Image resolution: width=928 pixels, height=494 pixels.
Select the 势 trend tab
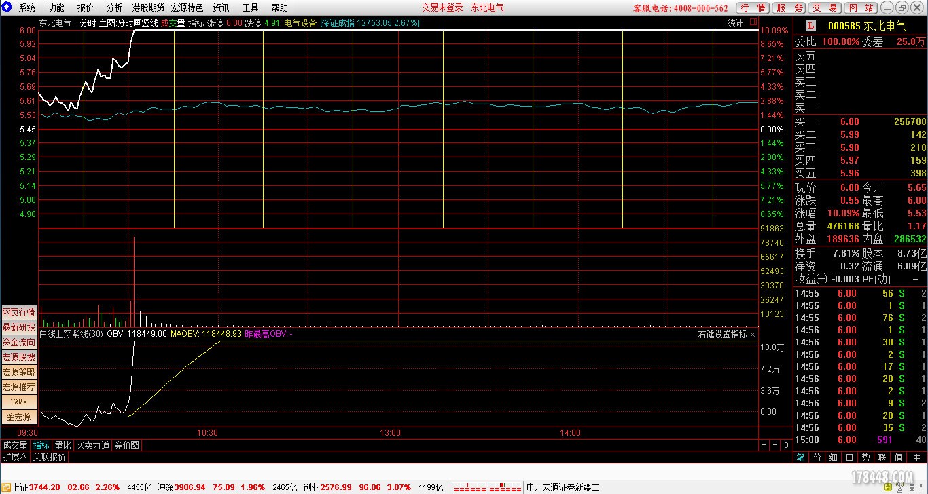[x=866, y=458]
